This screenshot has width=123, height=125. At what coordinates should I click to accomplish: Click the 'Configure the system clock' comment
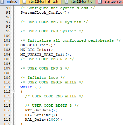tap(58, 8)
